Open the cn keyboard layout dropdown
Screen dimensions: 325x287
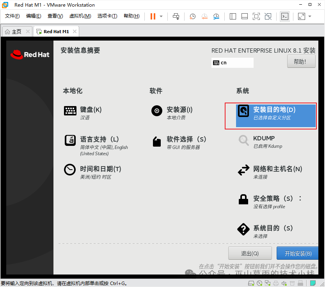coord(232,62)
